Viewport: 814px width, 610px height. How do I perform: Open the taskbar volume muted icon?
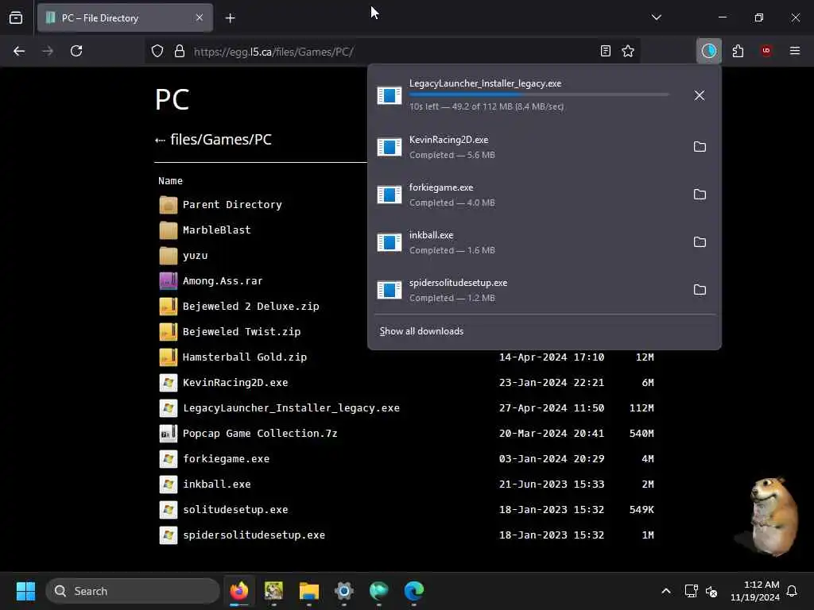pos(711,591)
